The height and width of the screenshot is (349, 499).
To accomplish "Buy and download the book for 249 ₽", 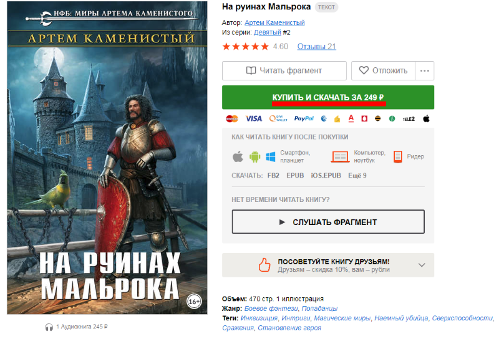I will (x=328, y=97).
